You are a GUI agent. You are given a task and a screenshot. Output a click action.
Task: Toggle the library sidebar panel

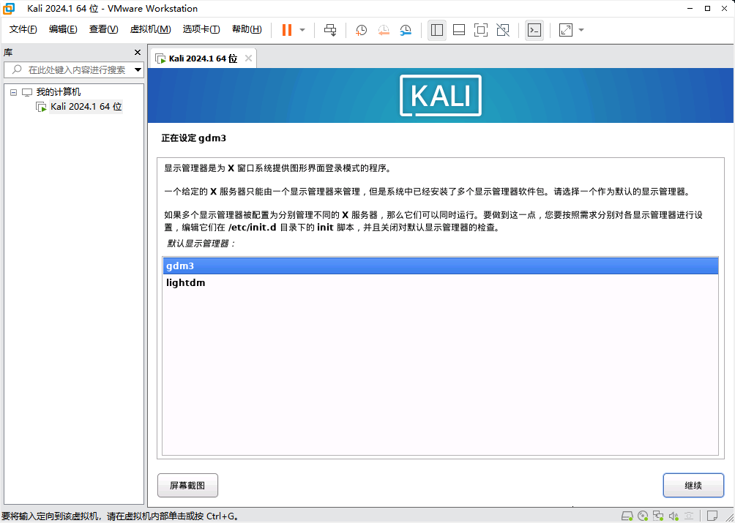click(437, 30)
